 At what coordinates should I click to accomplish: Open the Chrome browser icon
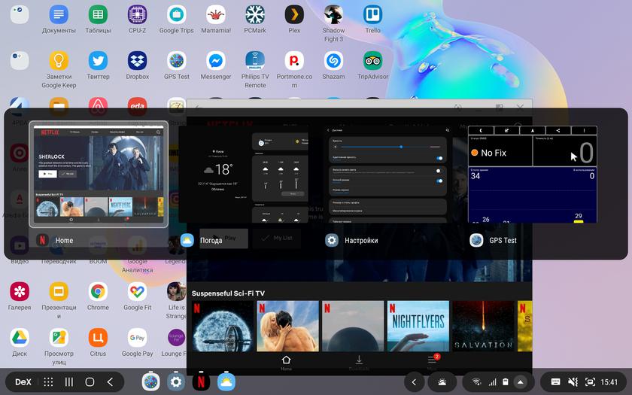(98, 292)
